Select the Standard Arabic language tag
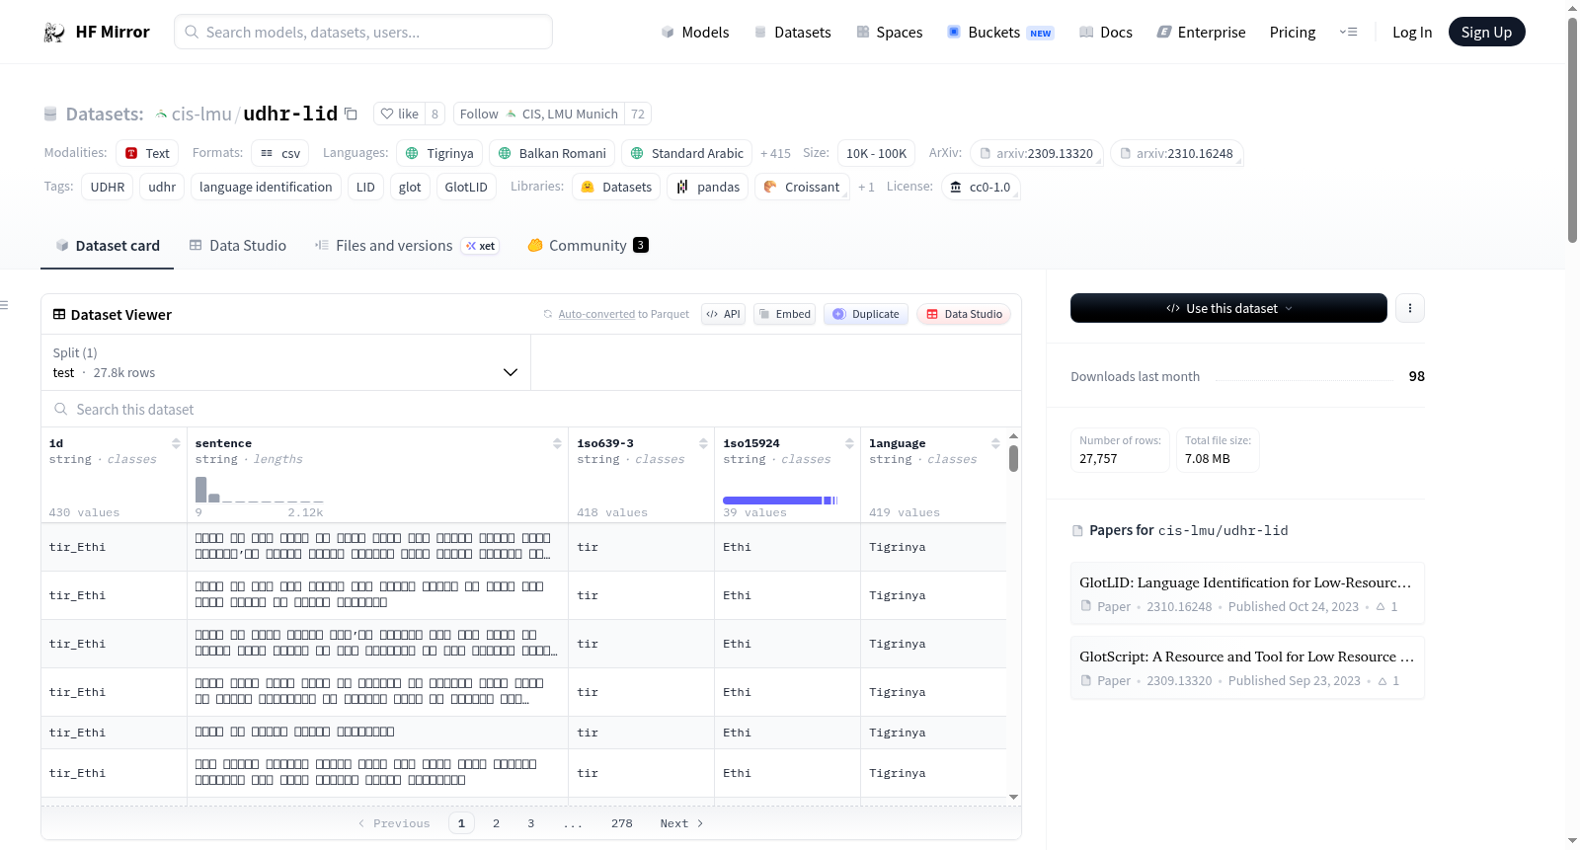This screenshot has height=850, width=1580. [686, 153]
